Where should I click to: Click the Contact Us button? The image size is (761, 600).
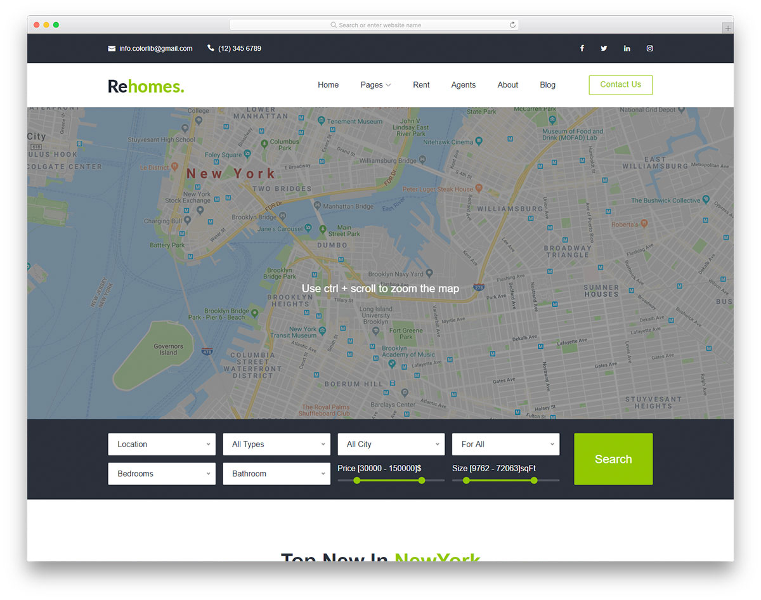click(x=620, y=84)
